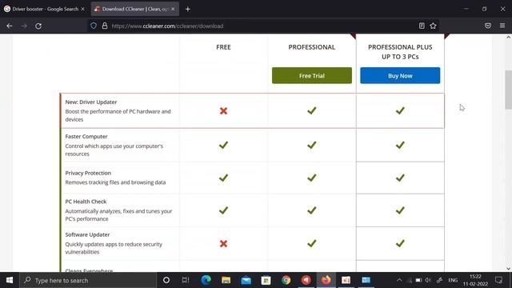The width and height of the screenshot is (512, 288).
Task: Click Free checkmark in PC Health Check row
Action: click(223, 210)
